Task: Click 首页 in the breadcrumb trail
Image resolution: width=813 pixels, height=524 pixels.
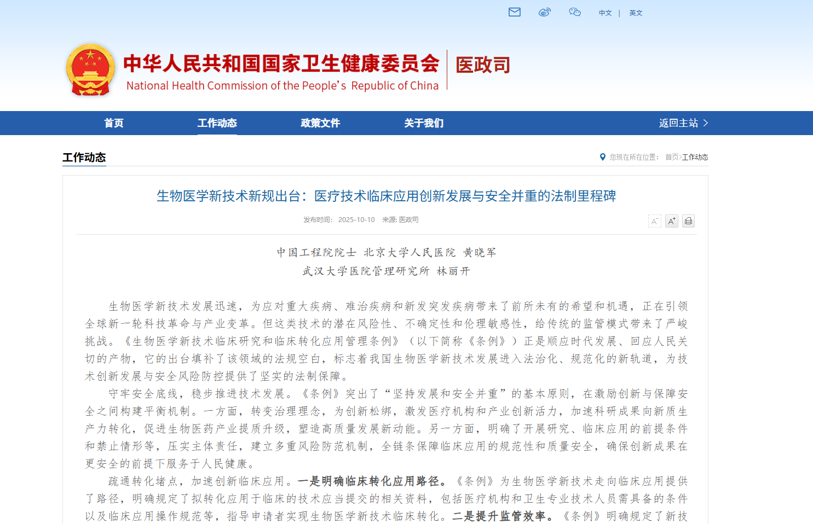Action: (x=671, y=157)
